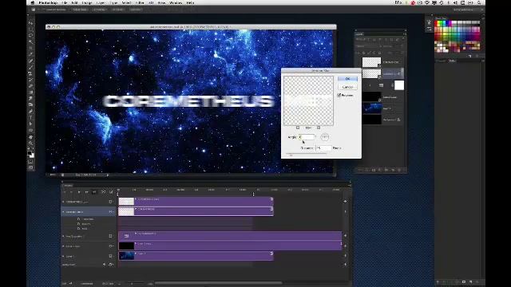
Task: Select the Lasso tool
Action: 30,35
